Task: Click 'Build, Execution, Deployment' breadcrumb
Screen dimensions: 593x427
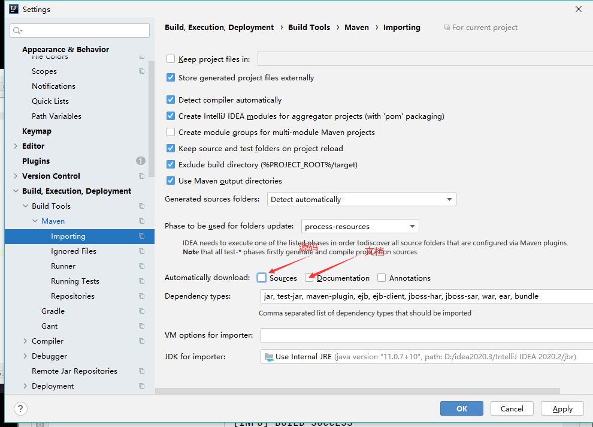Action: 219,28
